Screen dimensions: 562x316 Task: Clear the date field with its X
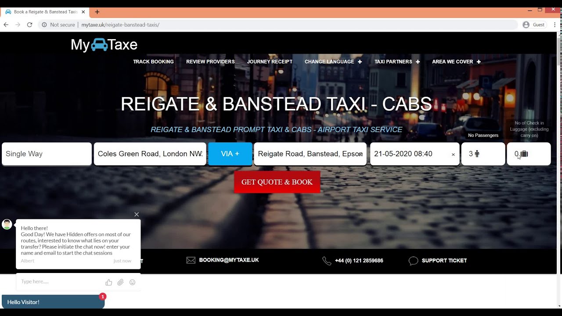[x=453, y=154]
